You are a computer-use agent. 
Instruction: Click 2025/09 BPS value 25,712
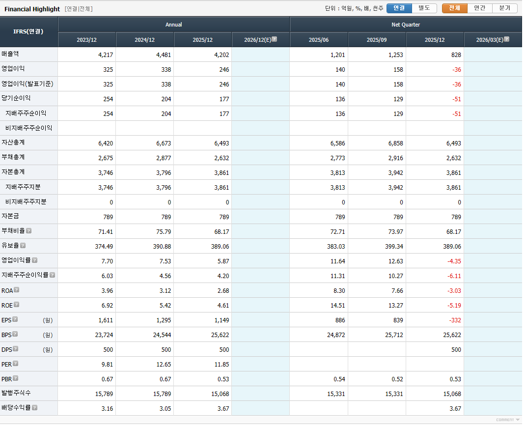[394, 335]
